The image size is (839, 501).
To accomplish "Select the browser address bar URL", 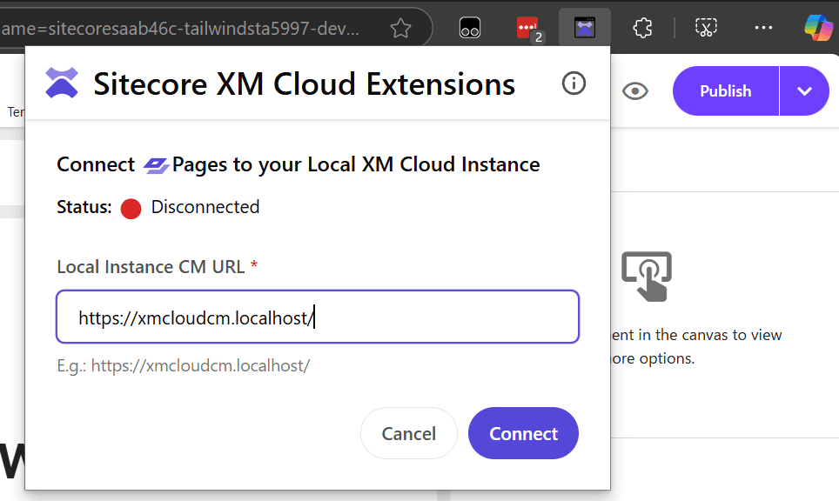I will 183,29.
